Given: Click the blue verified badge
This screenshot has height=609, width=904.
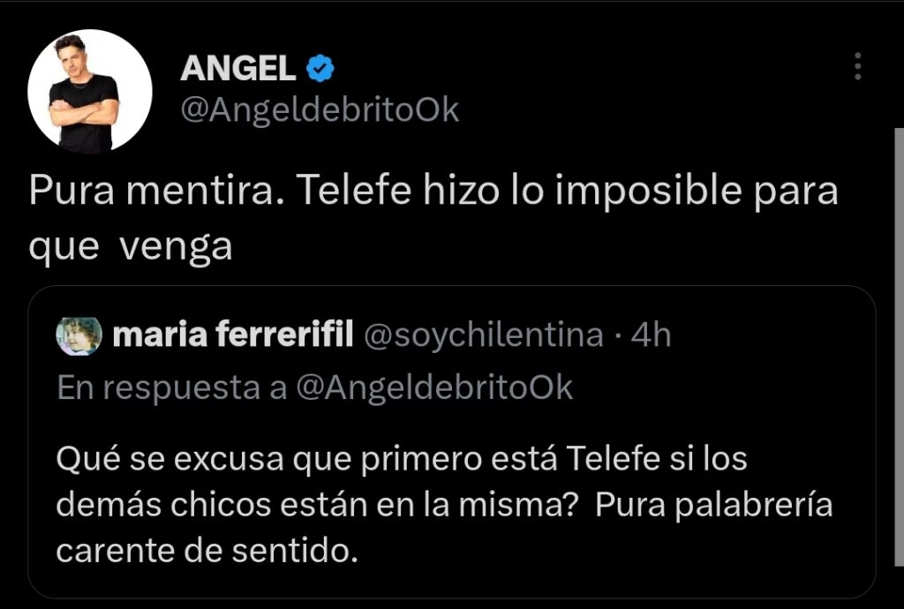Looking at the screenshot, I should [319, 67].
